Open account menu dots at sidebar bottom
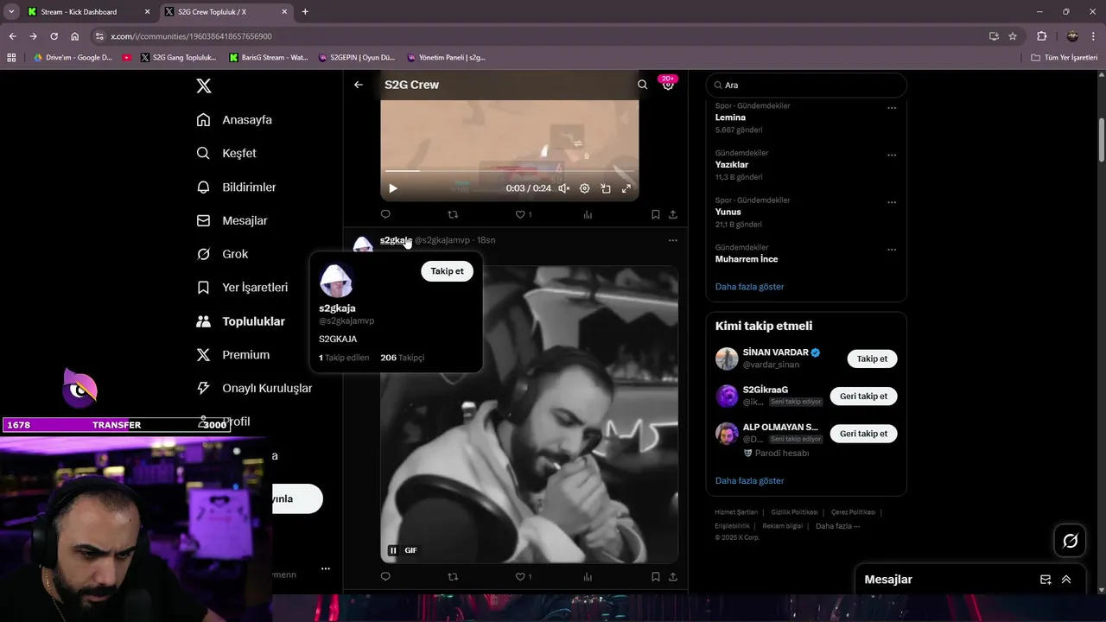This screenshot has height=622, width=1106. click(x=325, y=568)
